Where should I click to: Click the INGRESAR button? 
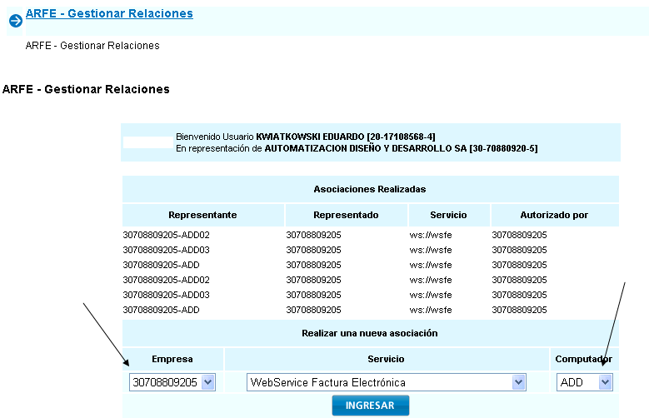[x=371, y=406]
